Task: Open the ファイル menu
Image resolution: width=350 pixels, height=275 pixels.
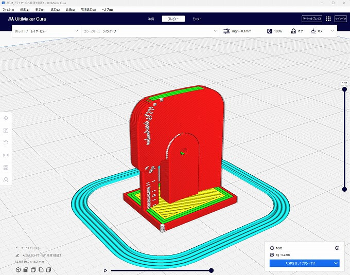Action: [x=8, y=10]
